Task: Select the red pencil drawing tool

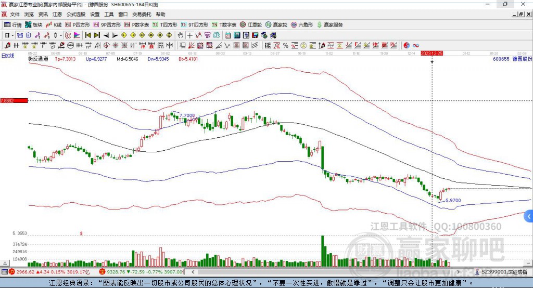Action: [x=7, y=46]
